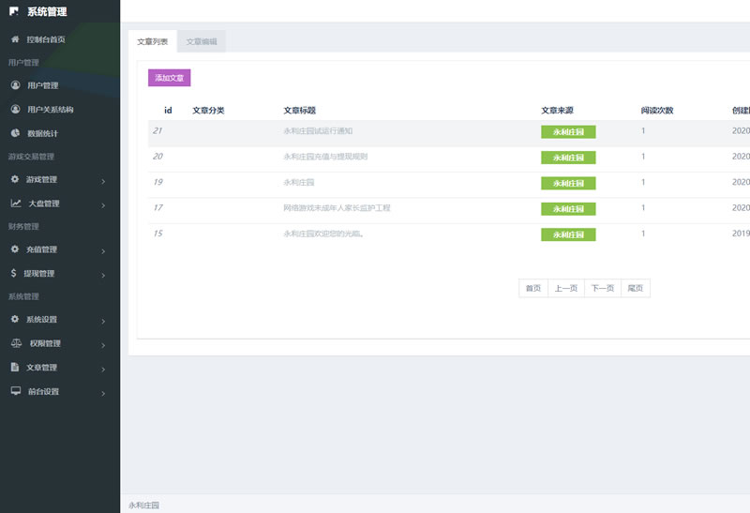Click the 大盘管理 line chart icon
Screen dimensions: 750x513
16,204
